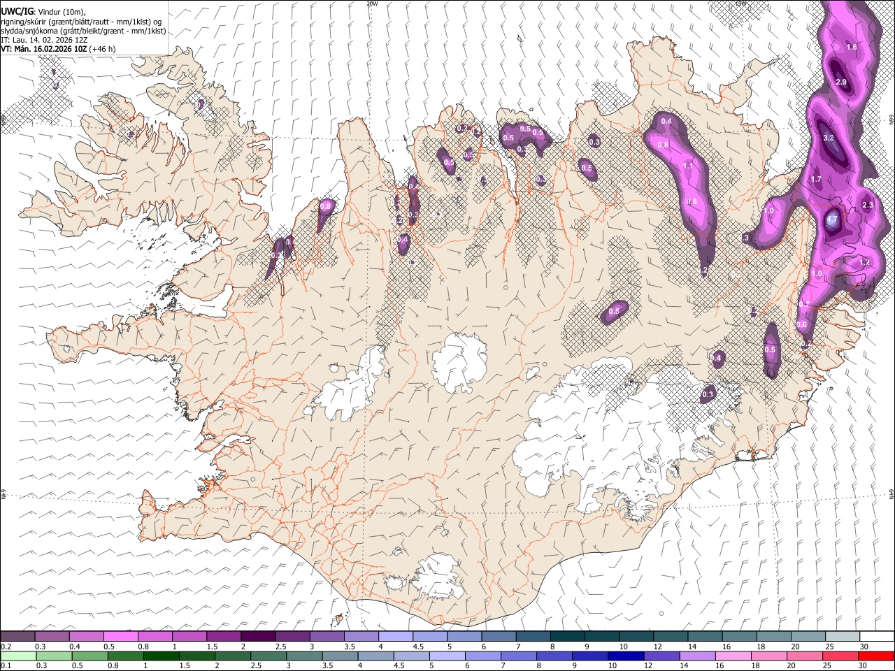895x671 pixels.
Task: Click the 1.7 precipitation value on the map
Action: click(816, 180)
